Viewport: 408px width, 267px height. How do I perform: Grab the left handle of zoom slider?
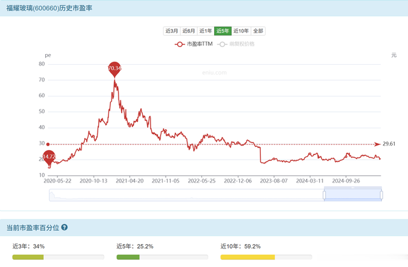point(324,195)
